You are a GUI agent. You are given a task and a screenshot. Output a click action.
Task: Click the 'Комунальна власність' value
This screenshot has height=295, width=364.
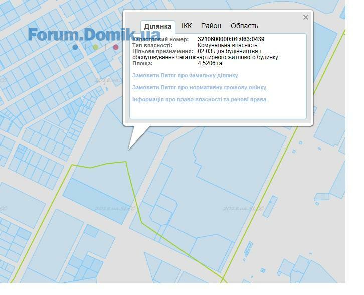coord(227,45)
